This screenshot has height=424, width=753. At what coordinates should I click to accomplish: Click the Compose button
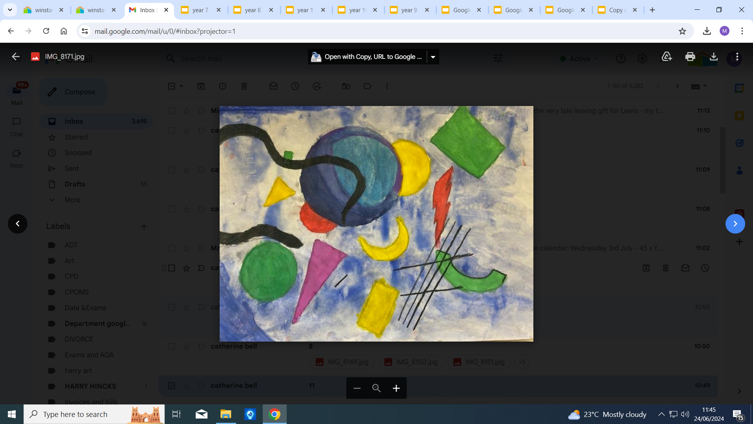(73, 92)
